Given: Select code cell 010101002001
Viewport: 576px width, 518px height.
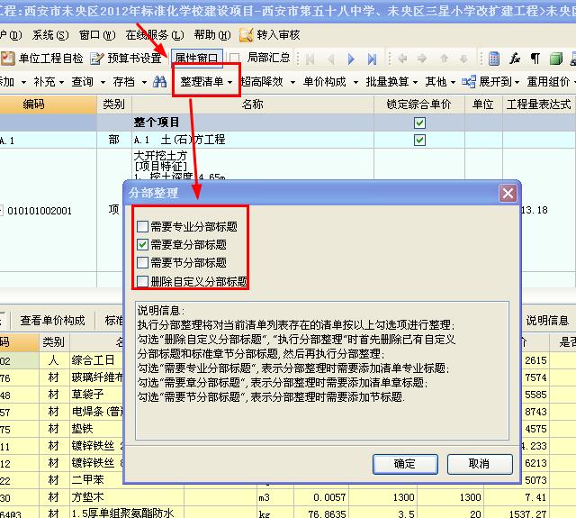Looking at the screenshot, I should click(40, 211).
